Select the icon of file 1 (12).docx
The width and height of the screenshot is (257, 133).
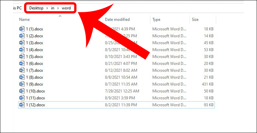click(22, 105)
